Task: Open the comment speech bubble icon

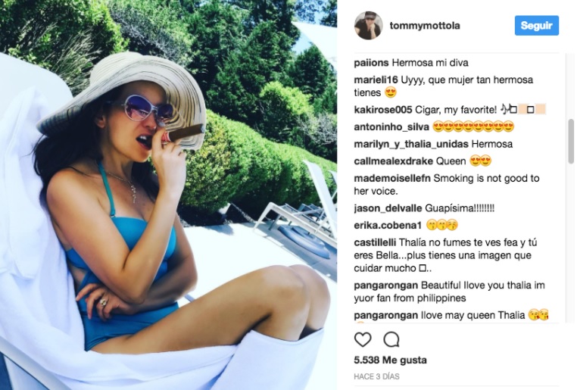Action: (x=391, y=339)
